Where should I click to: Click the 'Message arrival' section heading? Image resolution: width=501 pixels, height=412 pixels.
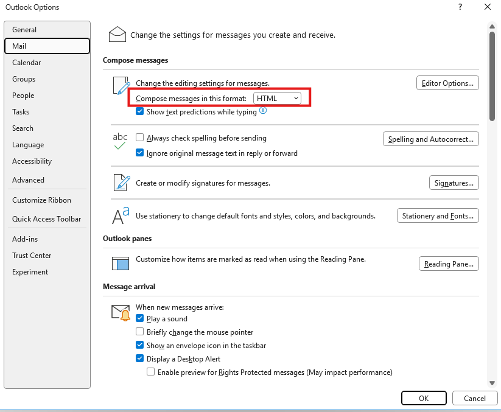[x=129, y=286]
